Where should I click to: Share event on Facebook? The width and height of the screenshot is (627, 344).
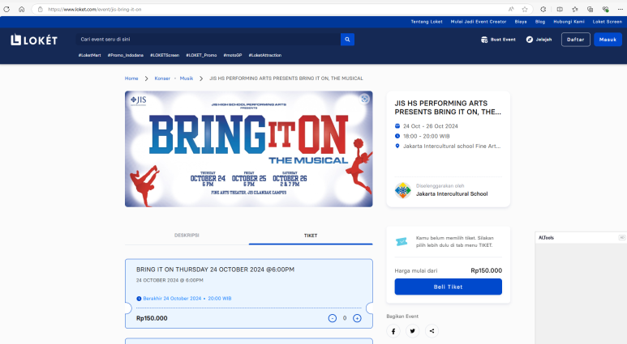pos(393,331)
